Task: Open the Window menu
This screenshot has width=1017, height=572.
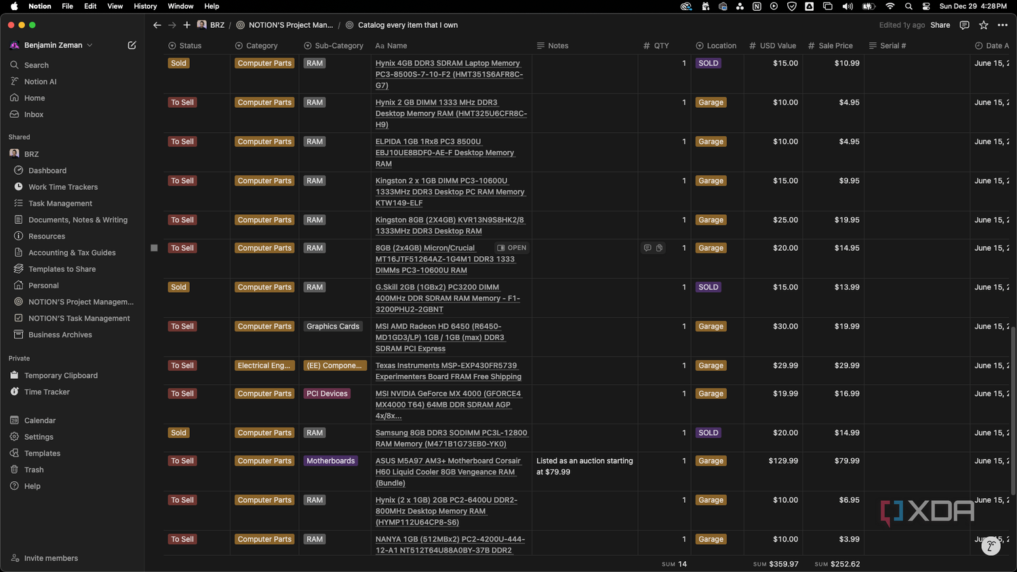Action: 180,6
